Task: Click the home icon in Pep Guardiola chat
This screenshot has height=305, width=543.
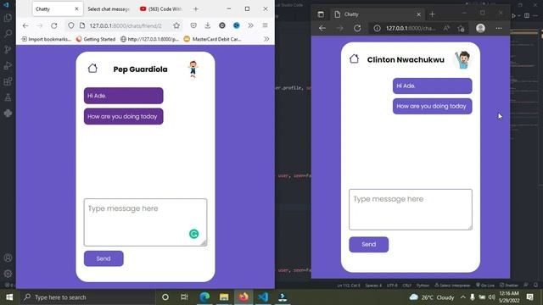Action: [x=92, y=69]
